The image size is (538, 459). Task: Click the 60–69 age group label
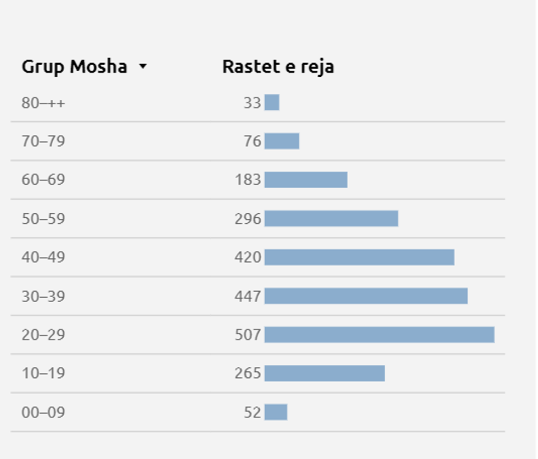coord(43,179)
